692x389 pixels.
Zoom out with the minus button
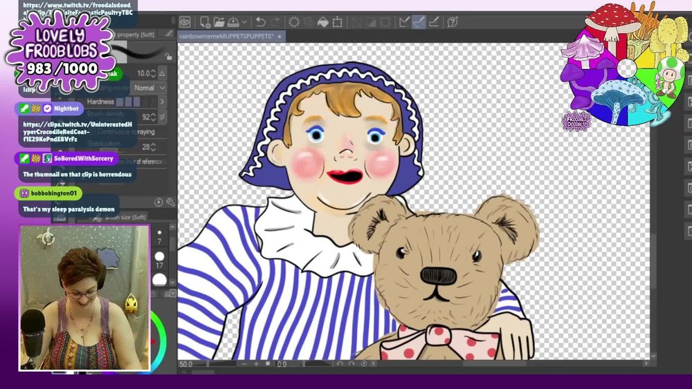(x=244, y=364)
